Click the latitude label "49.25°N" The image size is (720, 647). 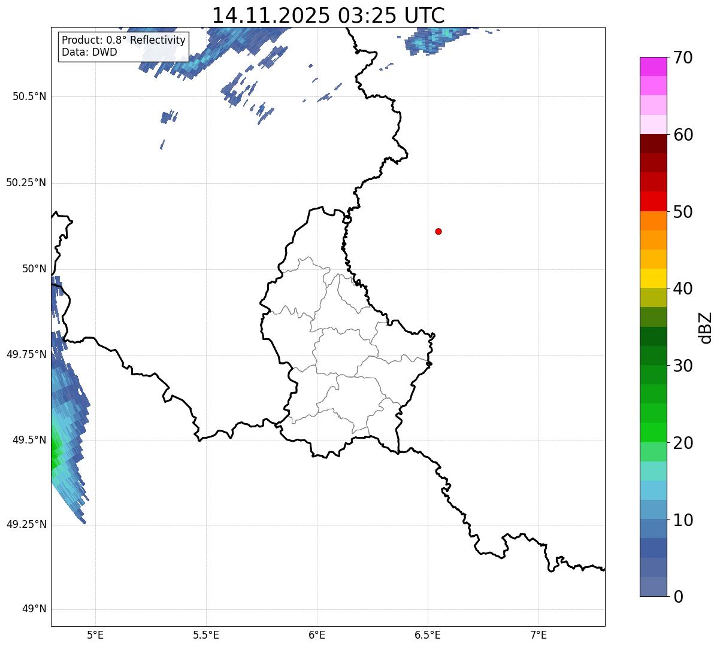26,525
